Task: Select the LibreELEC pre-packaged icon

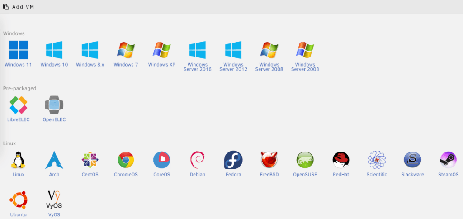Action: pos(18,105)
